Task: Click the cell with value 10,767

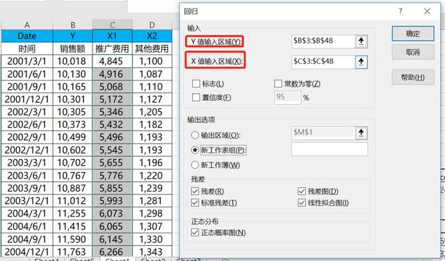Action: coord(72,176)
